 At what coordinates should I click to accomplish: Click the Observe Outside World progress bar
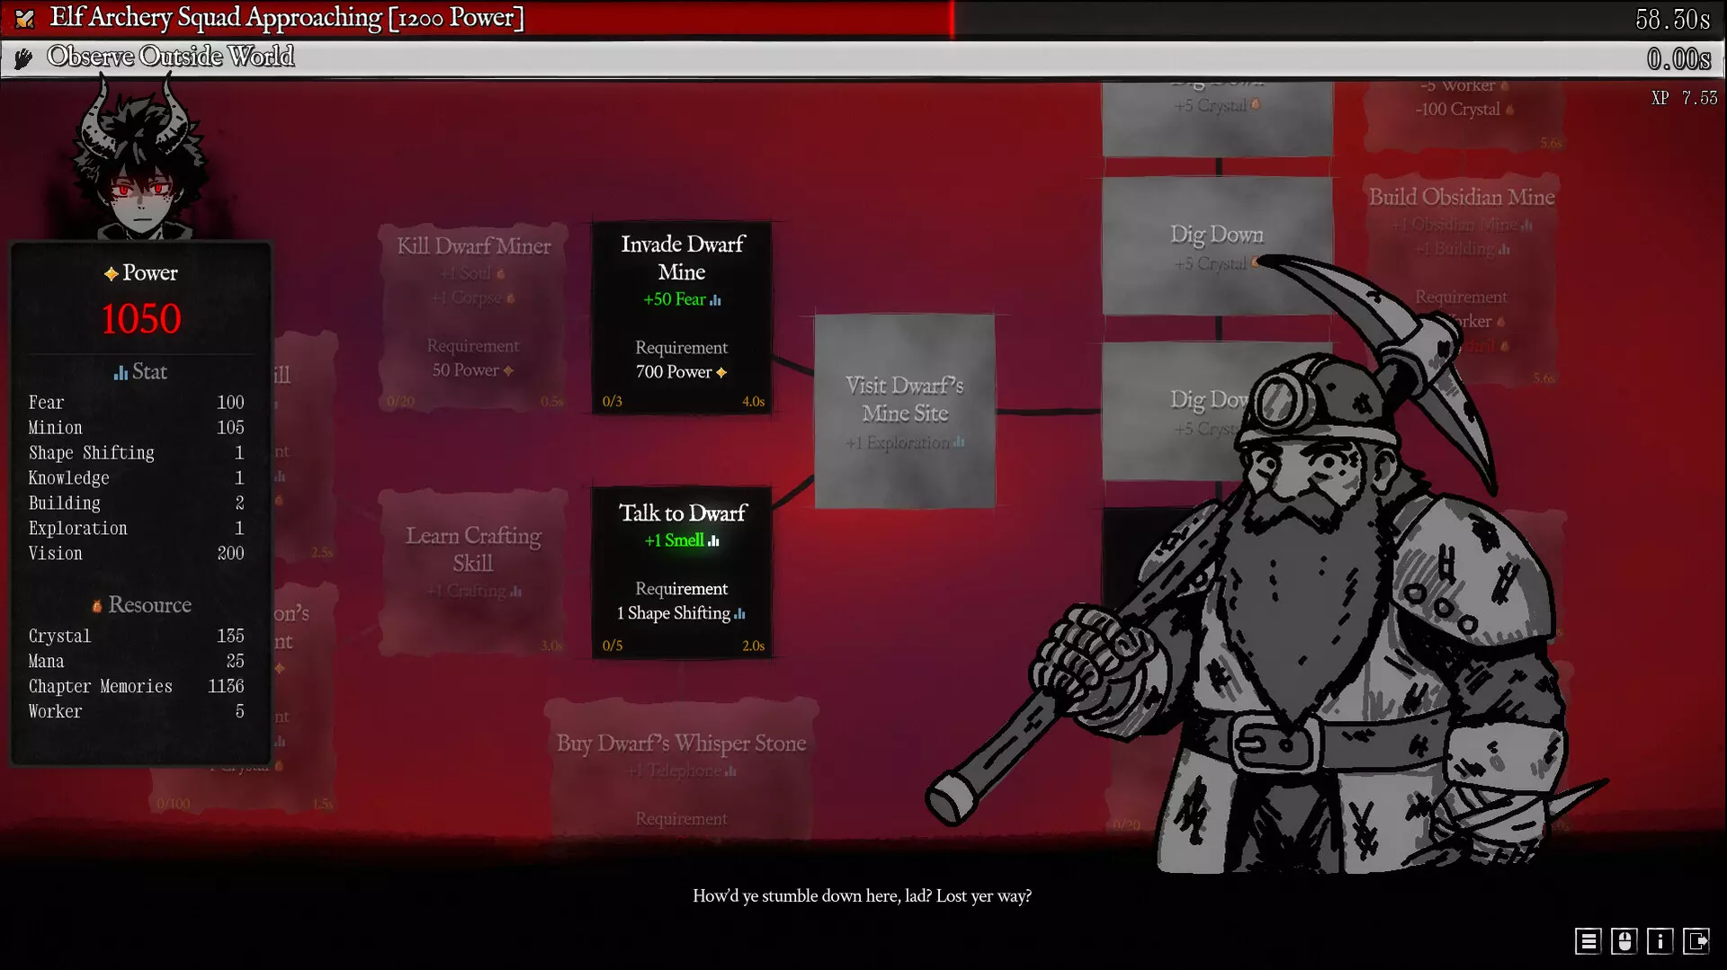863,58
